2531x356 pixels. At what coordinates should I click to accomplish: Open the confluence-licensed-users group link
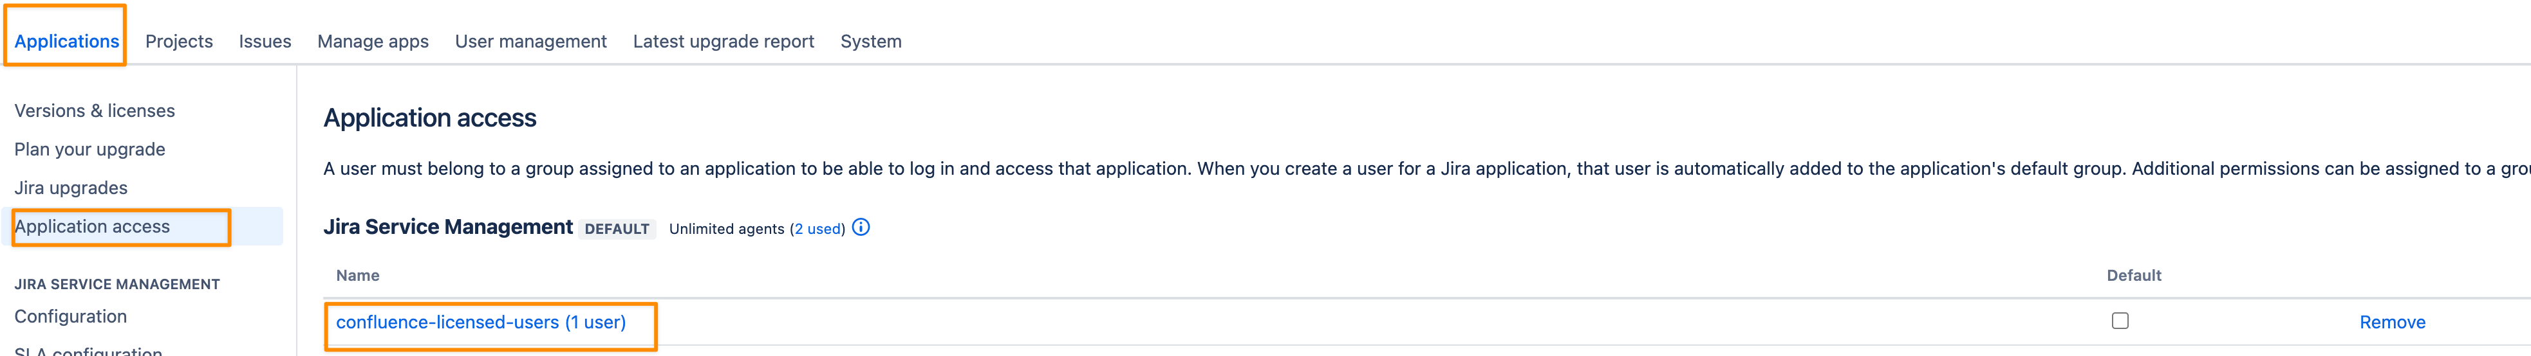point(480,323)
